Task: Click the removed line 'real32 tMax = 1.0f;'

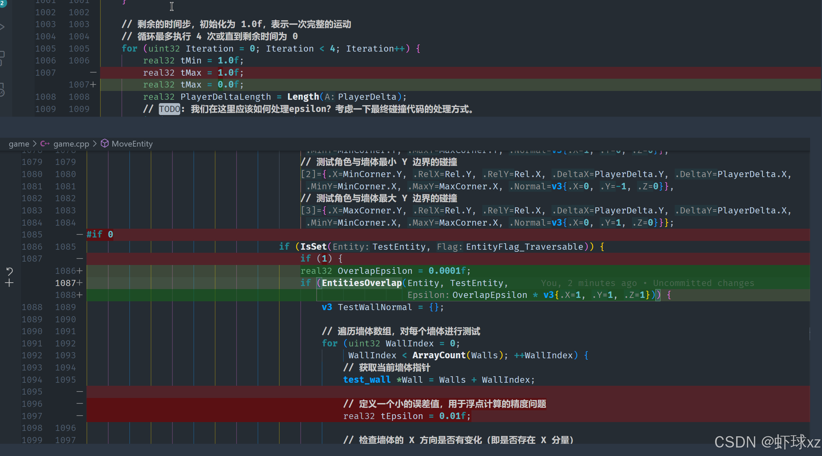Action: [193, 73]
